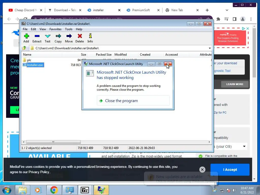The width and height of the screenshot is (260, 195).
Task: Open the 7-Zip taskbar button
Action: pos(85,190)
